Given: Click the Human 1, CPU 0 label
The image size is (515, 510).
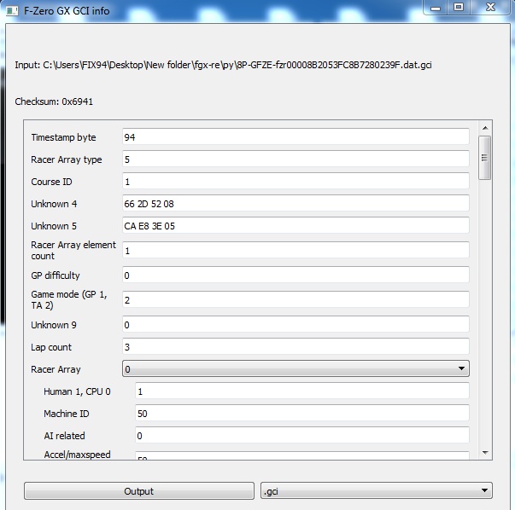Looking at the screenshot, I should 77,391.
